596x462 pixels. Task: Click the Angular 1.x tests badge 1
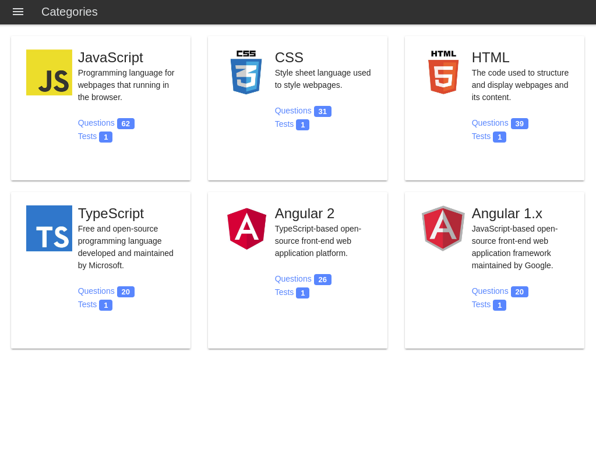pyautogui.click(x=499, y=305)
